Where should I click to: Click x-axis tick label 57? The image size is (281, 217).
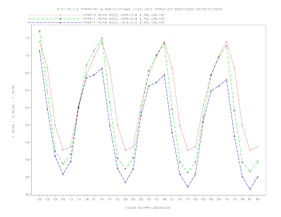(x=188, y=199)
